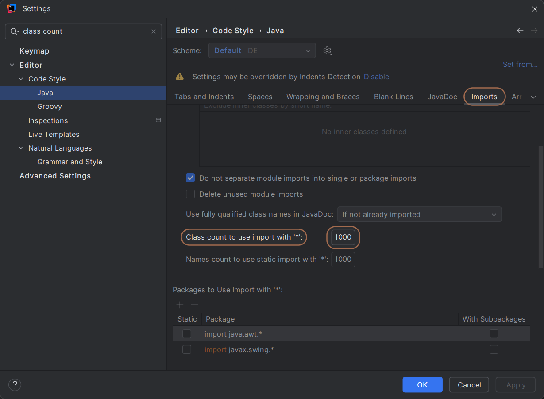Image resolution: width=544 pixels, height=399 pixels.
Task: Open the Scheme dropdown
Action: (x=262, y=50)
